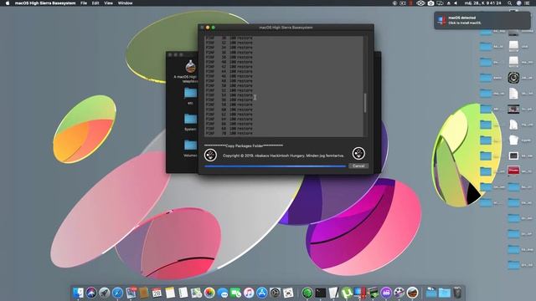The width and height of the screenshot is (536, 301).
Task: Open Photos pinwheel icon in Dock
Action: [209, 293]
